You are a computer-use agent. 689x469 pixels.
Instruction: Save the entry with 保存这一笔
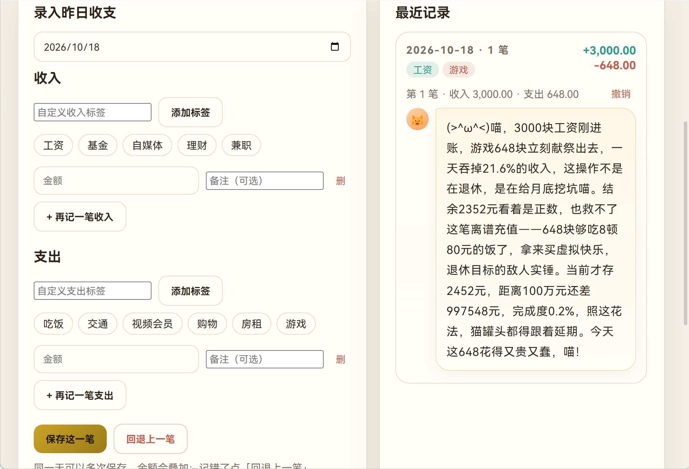coord(70,439)
